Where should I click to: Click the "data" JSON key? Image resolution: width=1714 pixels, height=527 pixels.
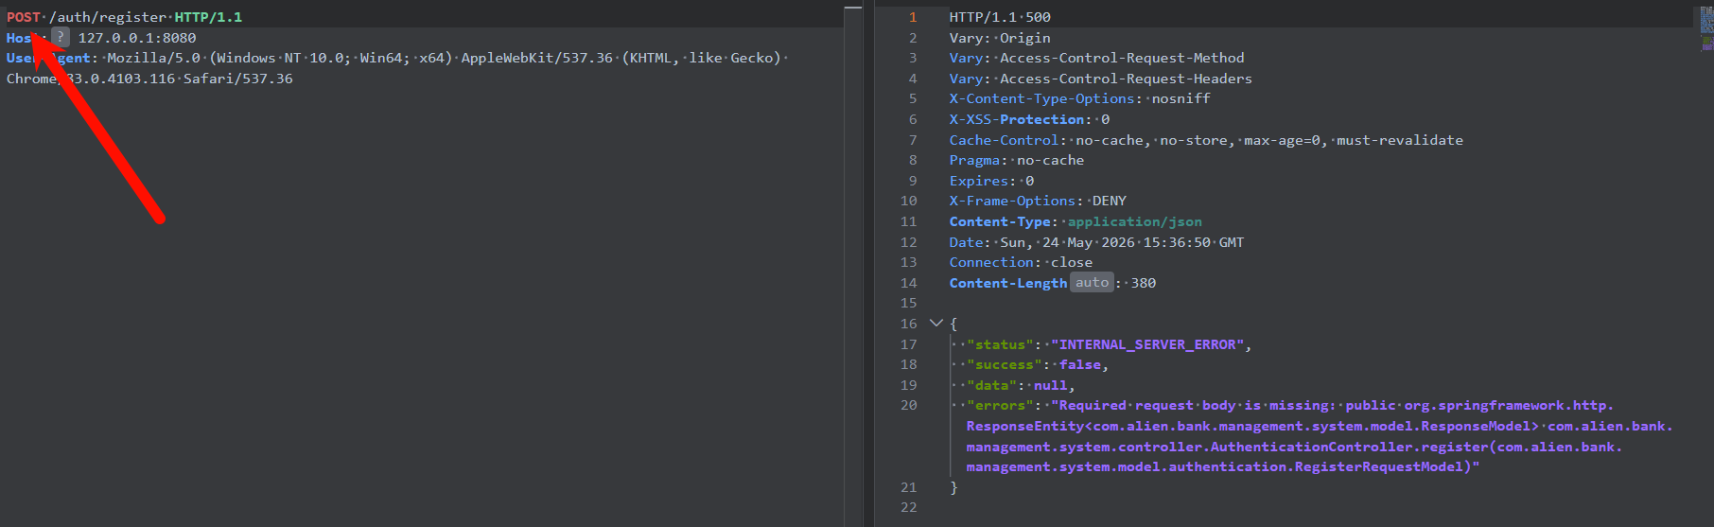991,385
